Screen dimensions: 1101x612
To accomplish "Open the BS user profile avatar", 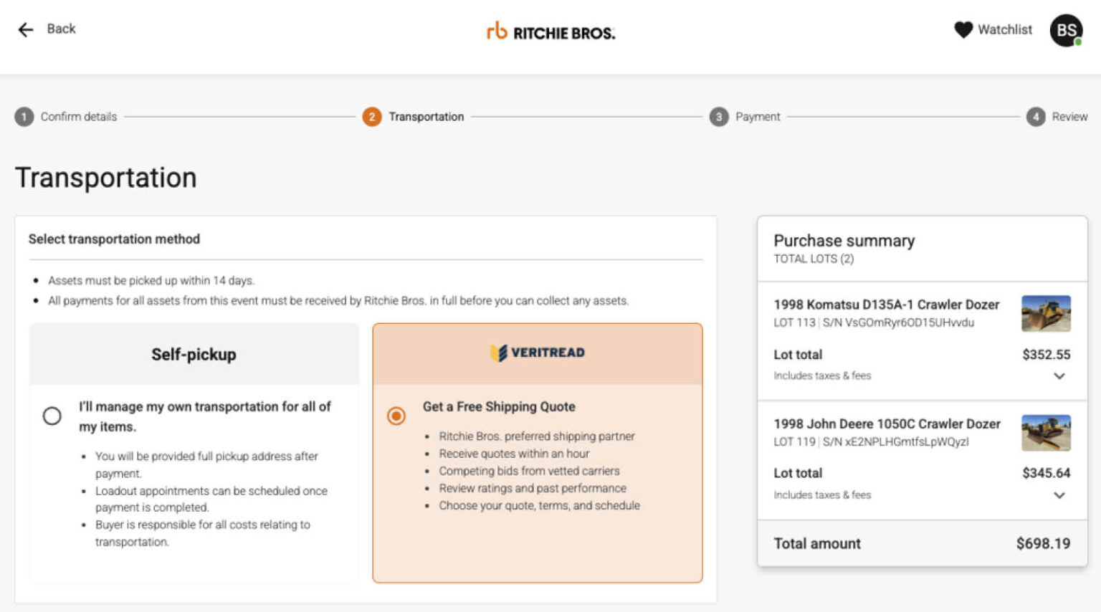I will pos(1066,31).
